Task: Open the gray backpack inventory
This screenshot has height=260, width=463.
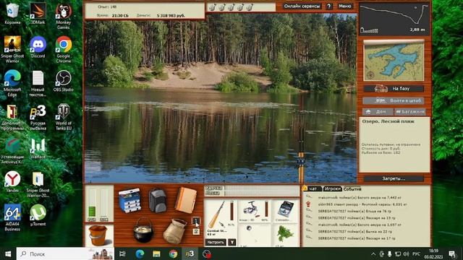Action: pos(158,201)
